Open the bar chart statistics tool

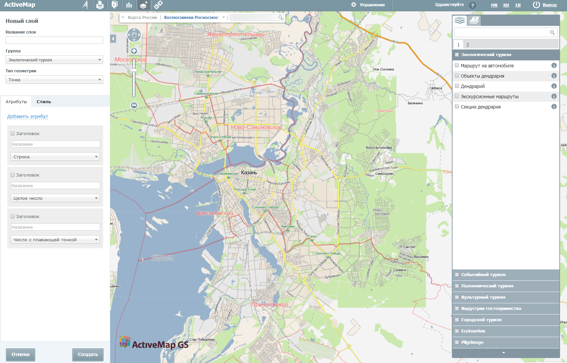(129, 5)
